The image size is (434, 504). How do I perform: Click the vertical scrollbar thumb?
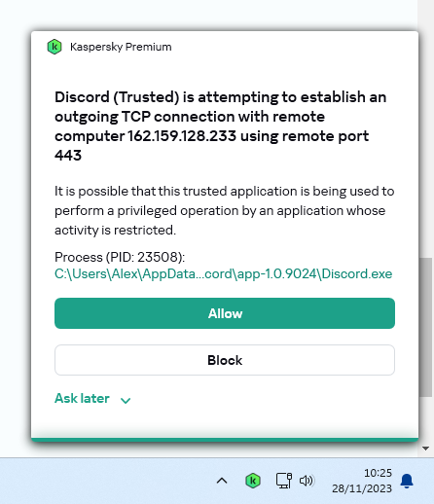(425, 327)
